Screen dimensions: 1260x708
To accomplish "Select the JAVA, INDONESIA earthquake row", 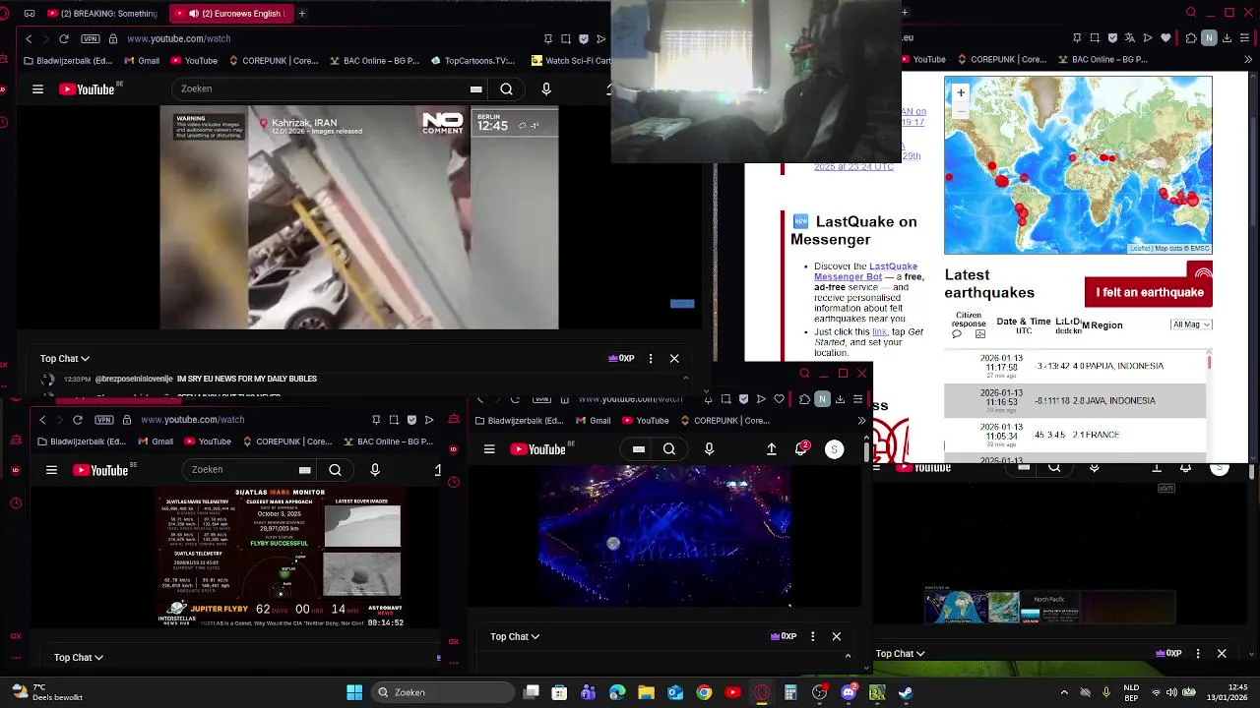I will pyautogui.click(x=1075, y=401).
